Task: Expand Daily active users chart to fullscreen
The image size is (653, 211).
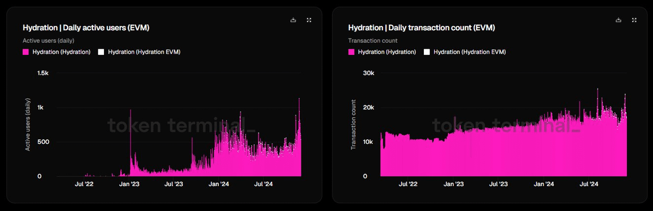Action: (309, 20)
